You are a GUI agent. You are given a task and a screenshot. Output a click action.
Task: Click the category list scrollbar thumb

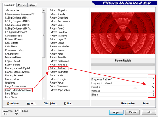coord(44,35)
